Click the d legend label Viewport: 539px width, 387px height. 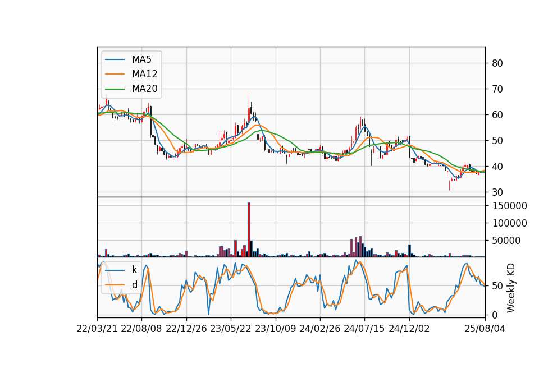(x=134, y=285)
